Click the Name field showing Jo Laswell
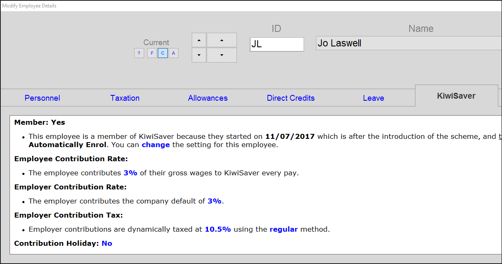 (409, 43)
